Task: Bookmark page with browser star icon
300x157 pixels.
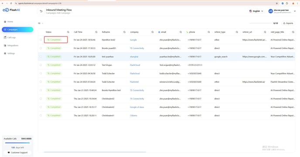Action: tap(276, 3)
